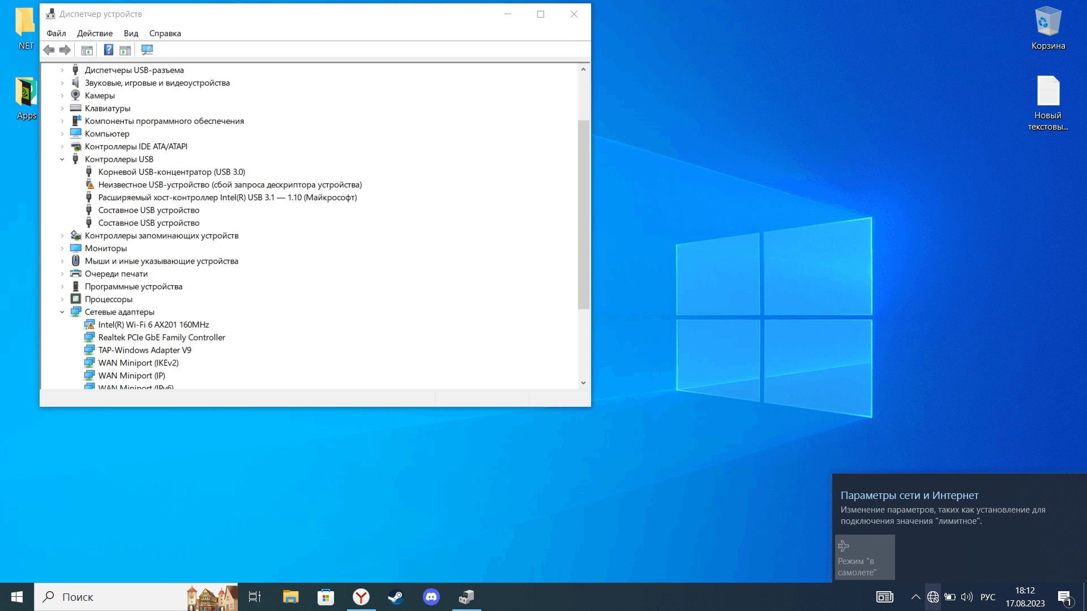Viewport: 1087px width, 611px height.
Task: Select WAN Miniport (IKEv2) entry
Action: pos(138,363)
